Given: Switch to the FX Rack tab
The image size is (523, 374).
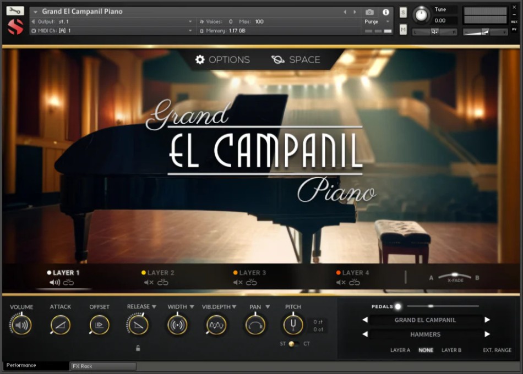Looking at the screenshot, I should [103, 366].
